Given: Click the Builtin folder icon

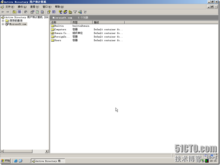Looking at the screenshot, I should 53,26.
